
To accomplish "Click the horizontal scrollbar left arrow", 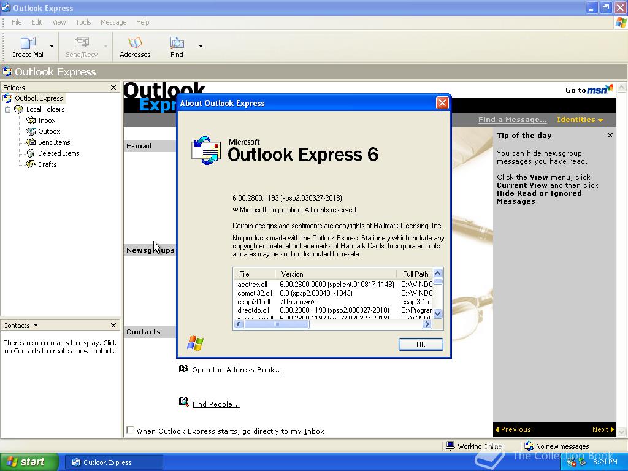I will 239,324.
